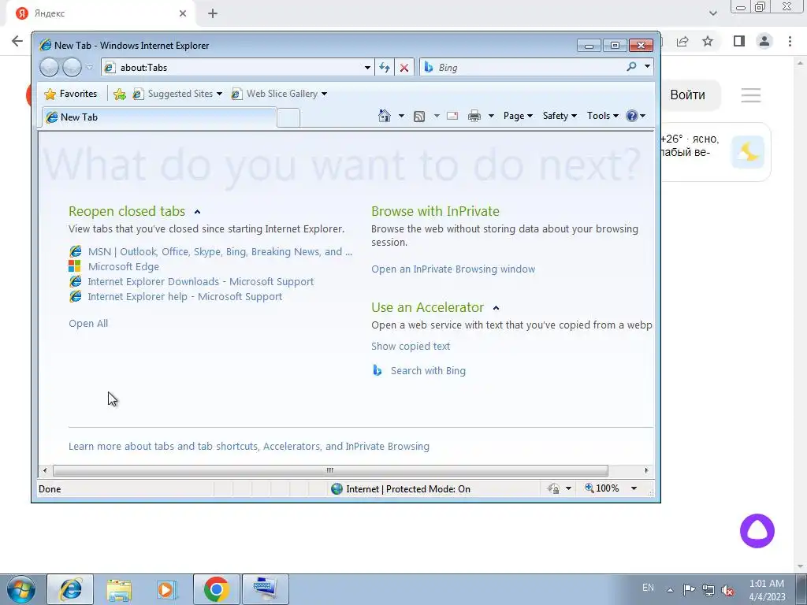Click the Internet Explorer Forward button
Viewport: 807px width, 605px height.
click(x=72, y=68)
